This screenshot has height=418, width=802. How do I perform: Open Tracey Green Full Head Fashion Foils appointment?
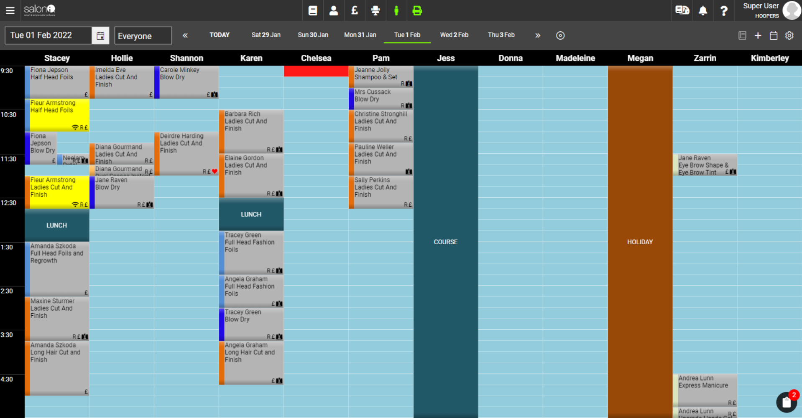[251, 253]
